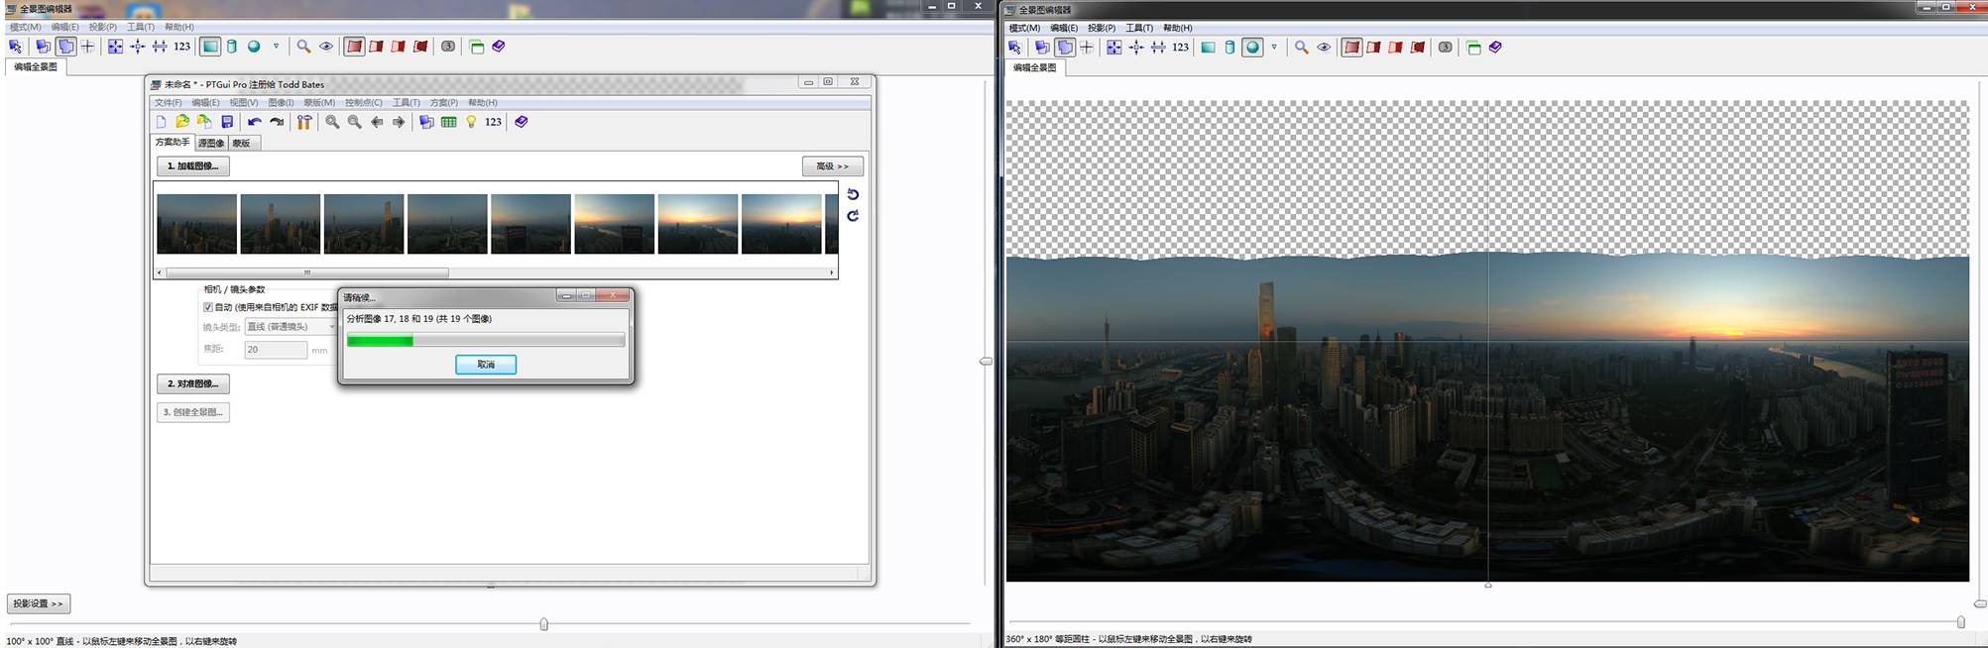This screenshot has height=648, width=1988.
Task: Click the yellow light bulb icon
Action: click(x=471, y=122)
